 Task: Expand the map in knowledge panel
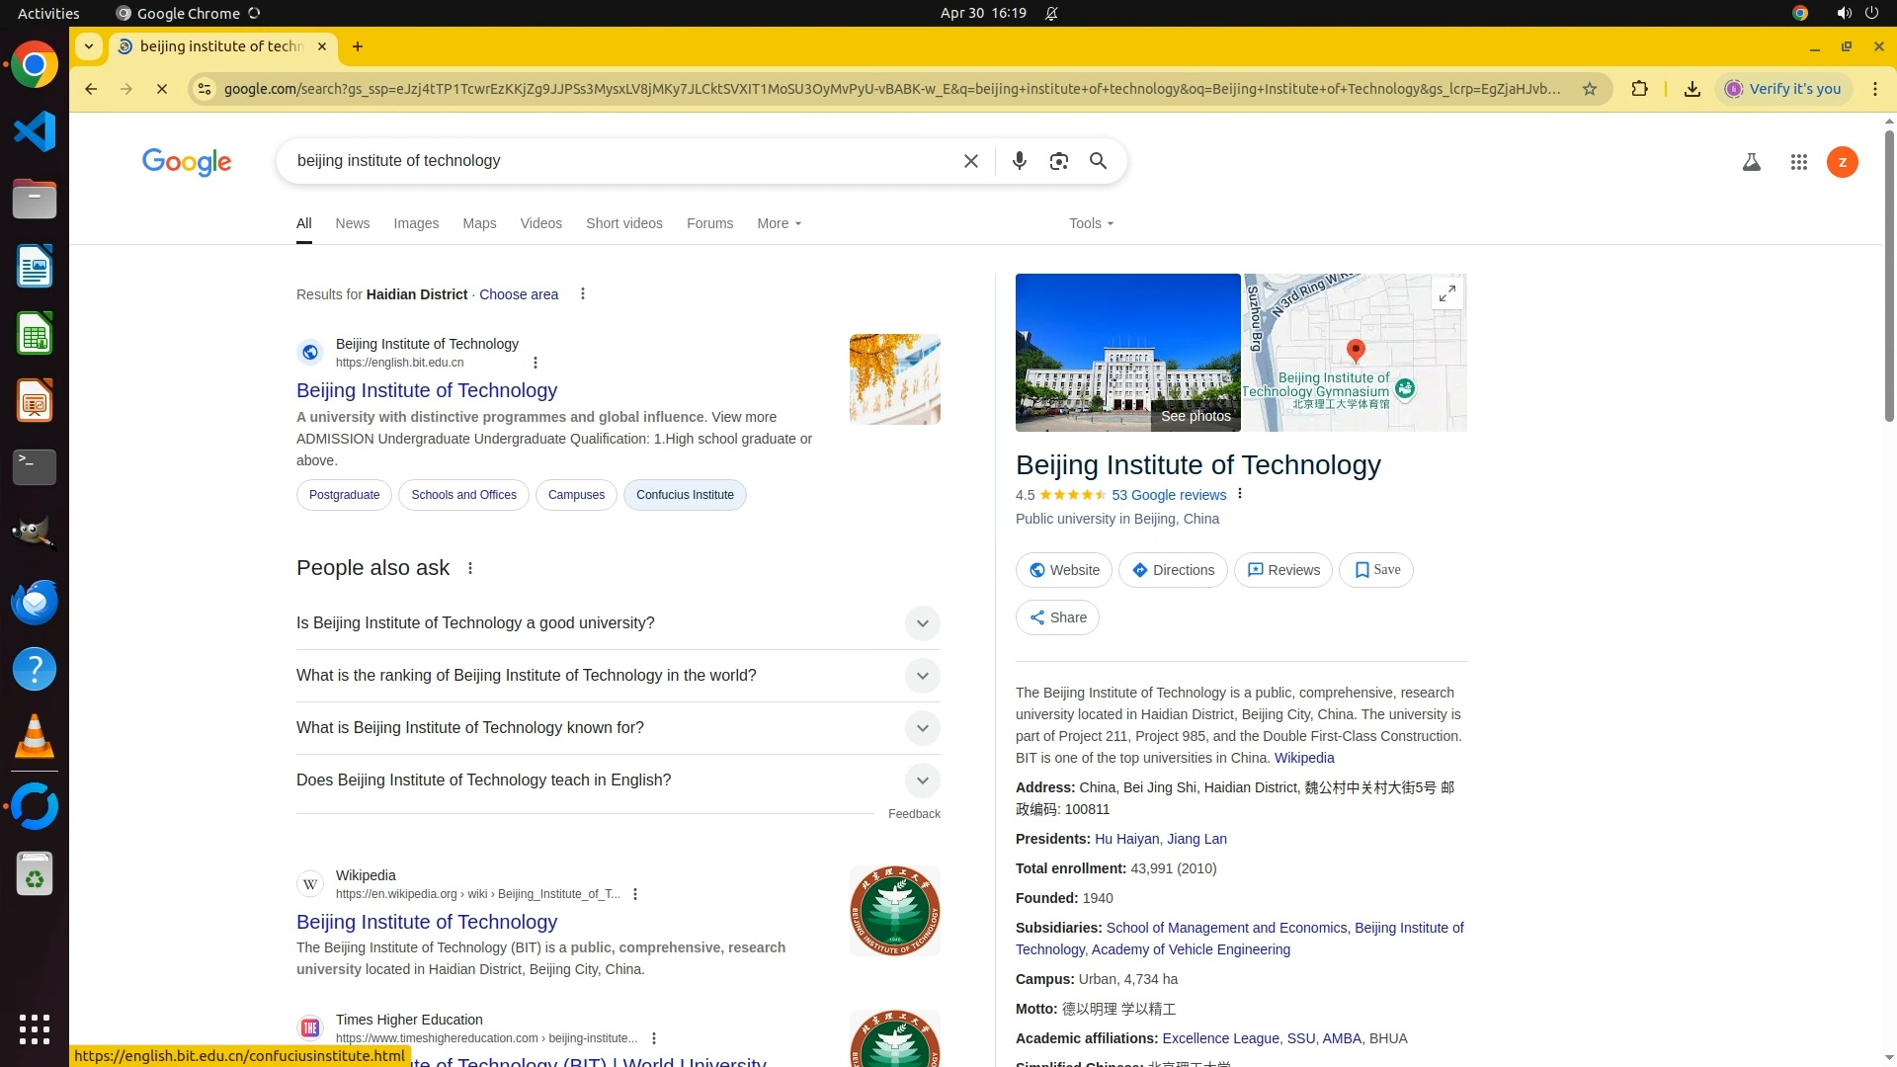(x=1446, y=293)
